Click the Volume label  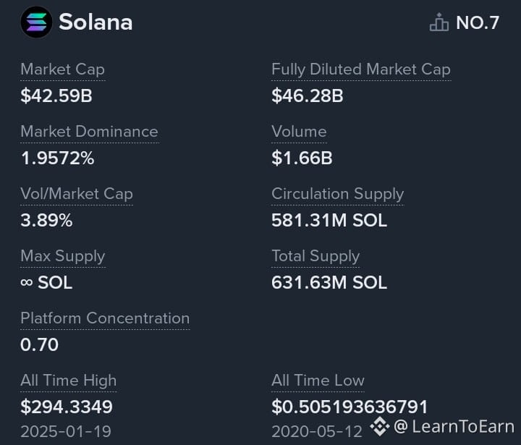299,132
